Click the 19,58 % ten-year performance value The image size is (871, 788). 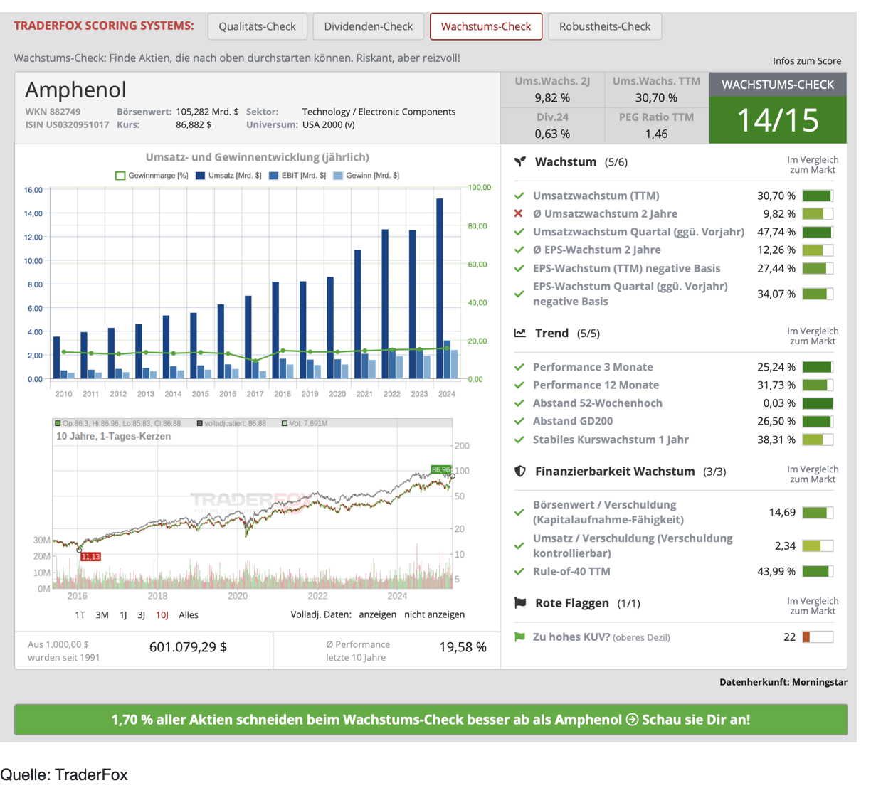[463, 647]
